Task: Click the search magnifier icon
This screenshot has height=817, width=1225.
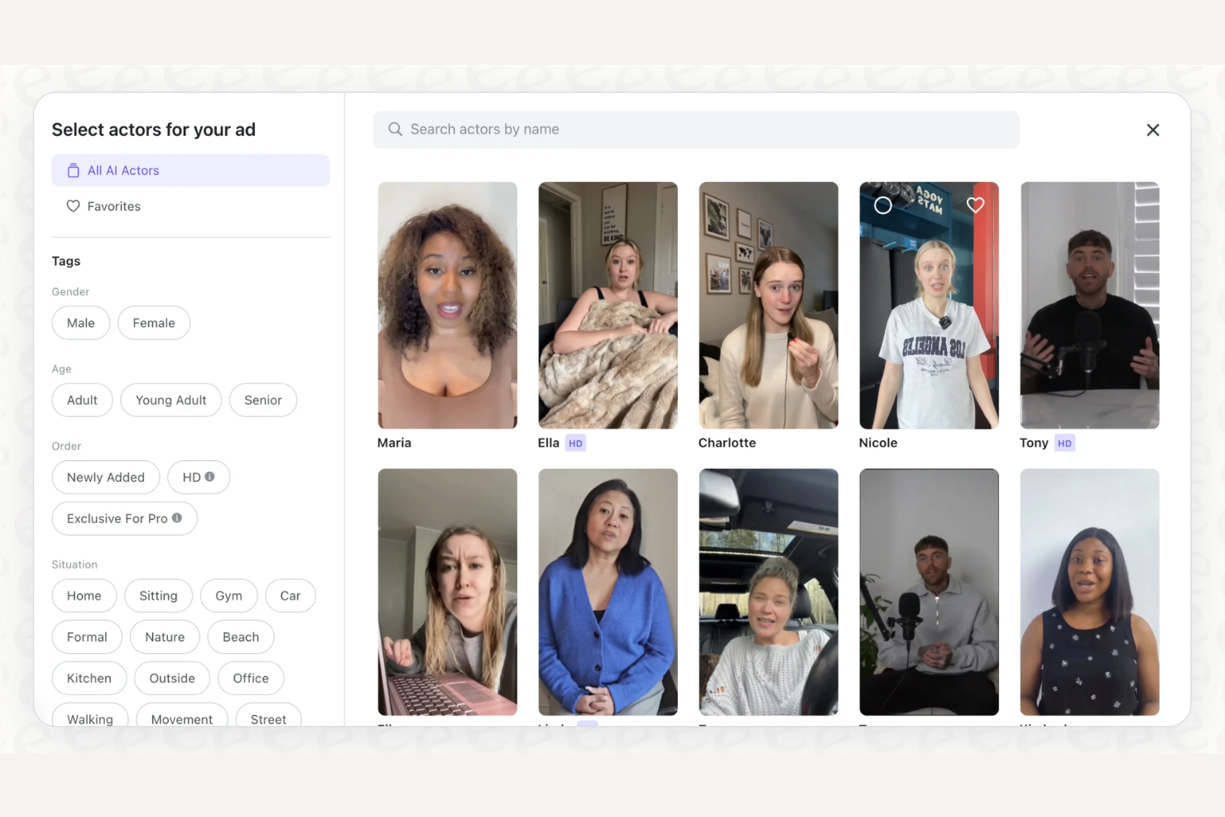Action: 395,129
